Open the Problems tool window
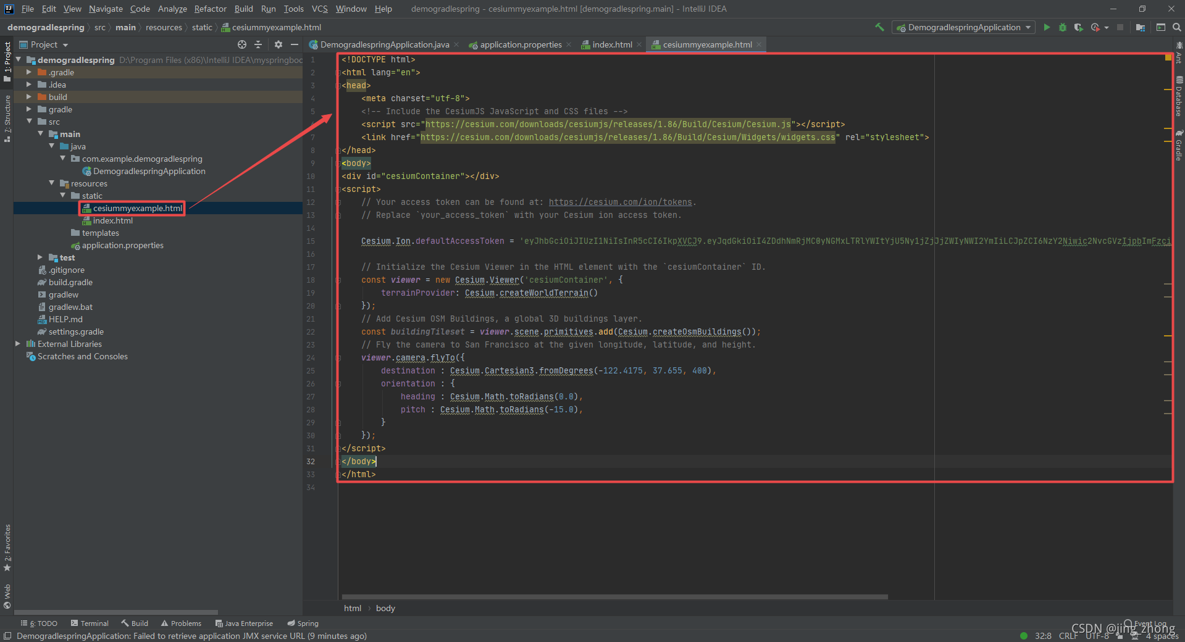 tap(181, 623)
